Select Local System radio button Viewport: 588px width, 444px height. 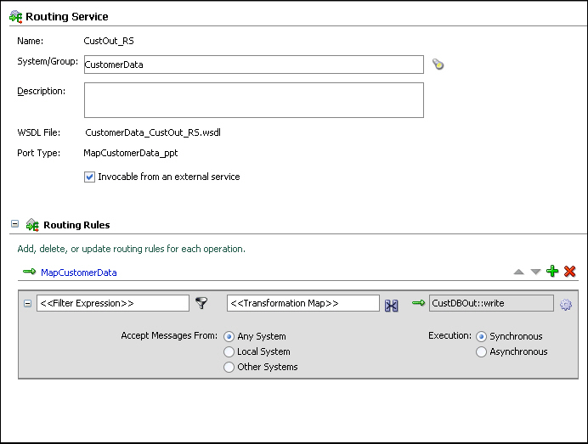(229, 351)
